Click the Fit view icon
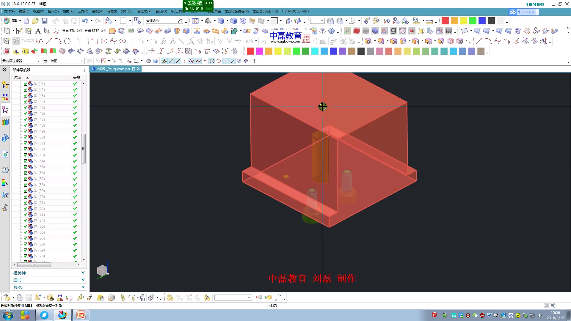 [195, 21]
